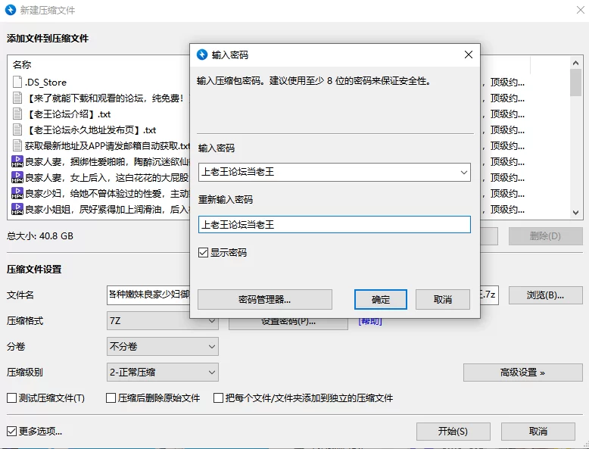Image resolution: width=589 pixels, height=449 pixels.
Task: Click file list scrollbar up arrow
Action: 575,63
